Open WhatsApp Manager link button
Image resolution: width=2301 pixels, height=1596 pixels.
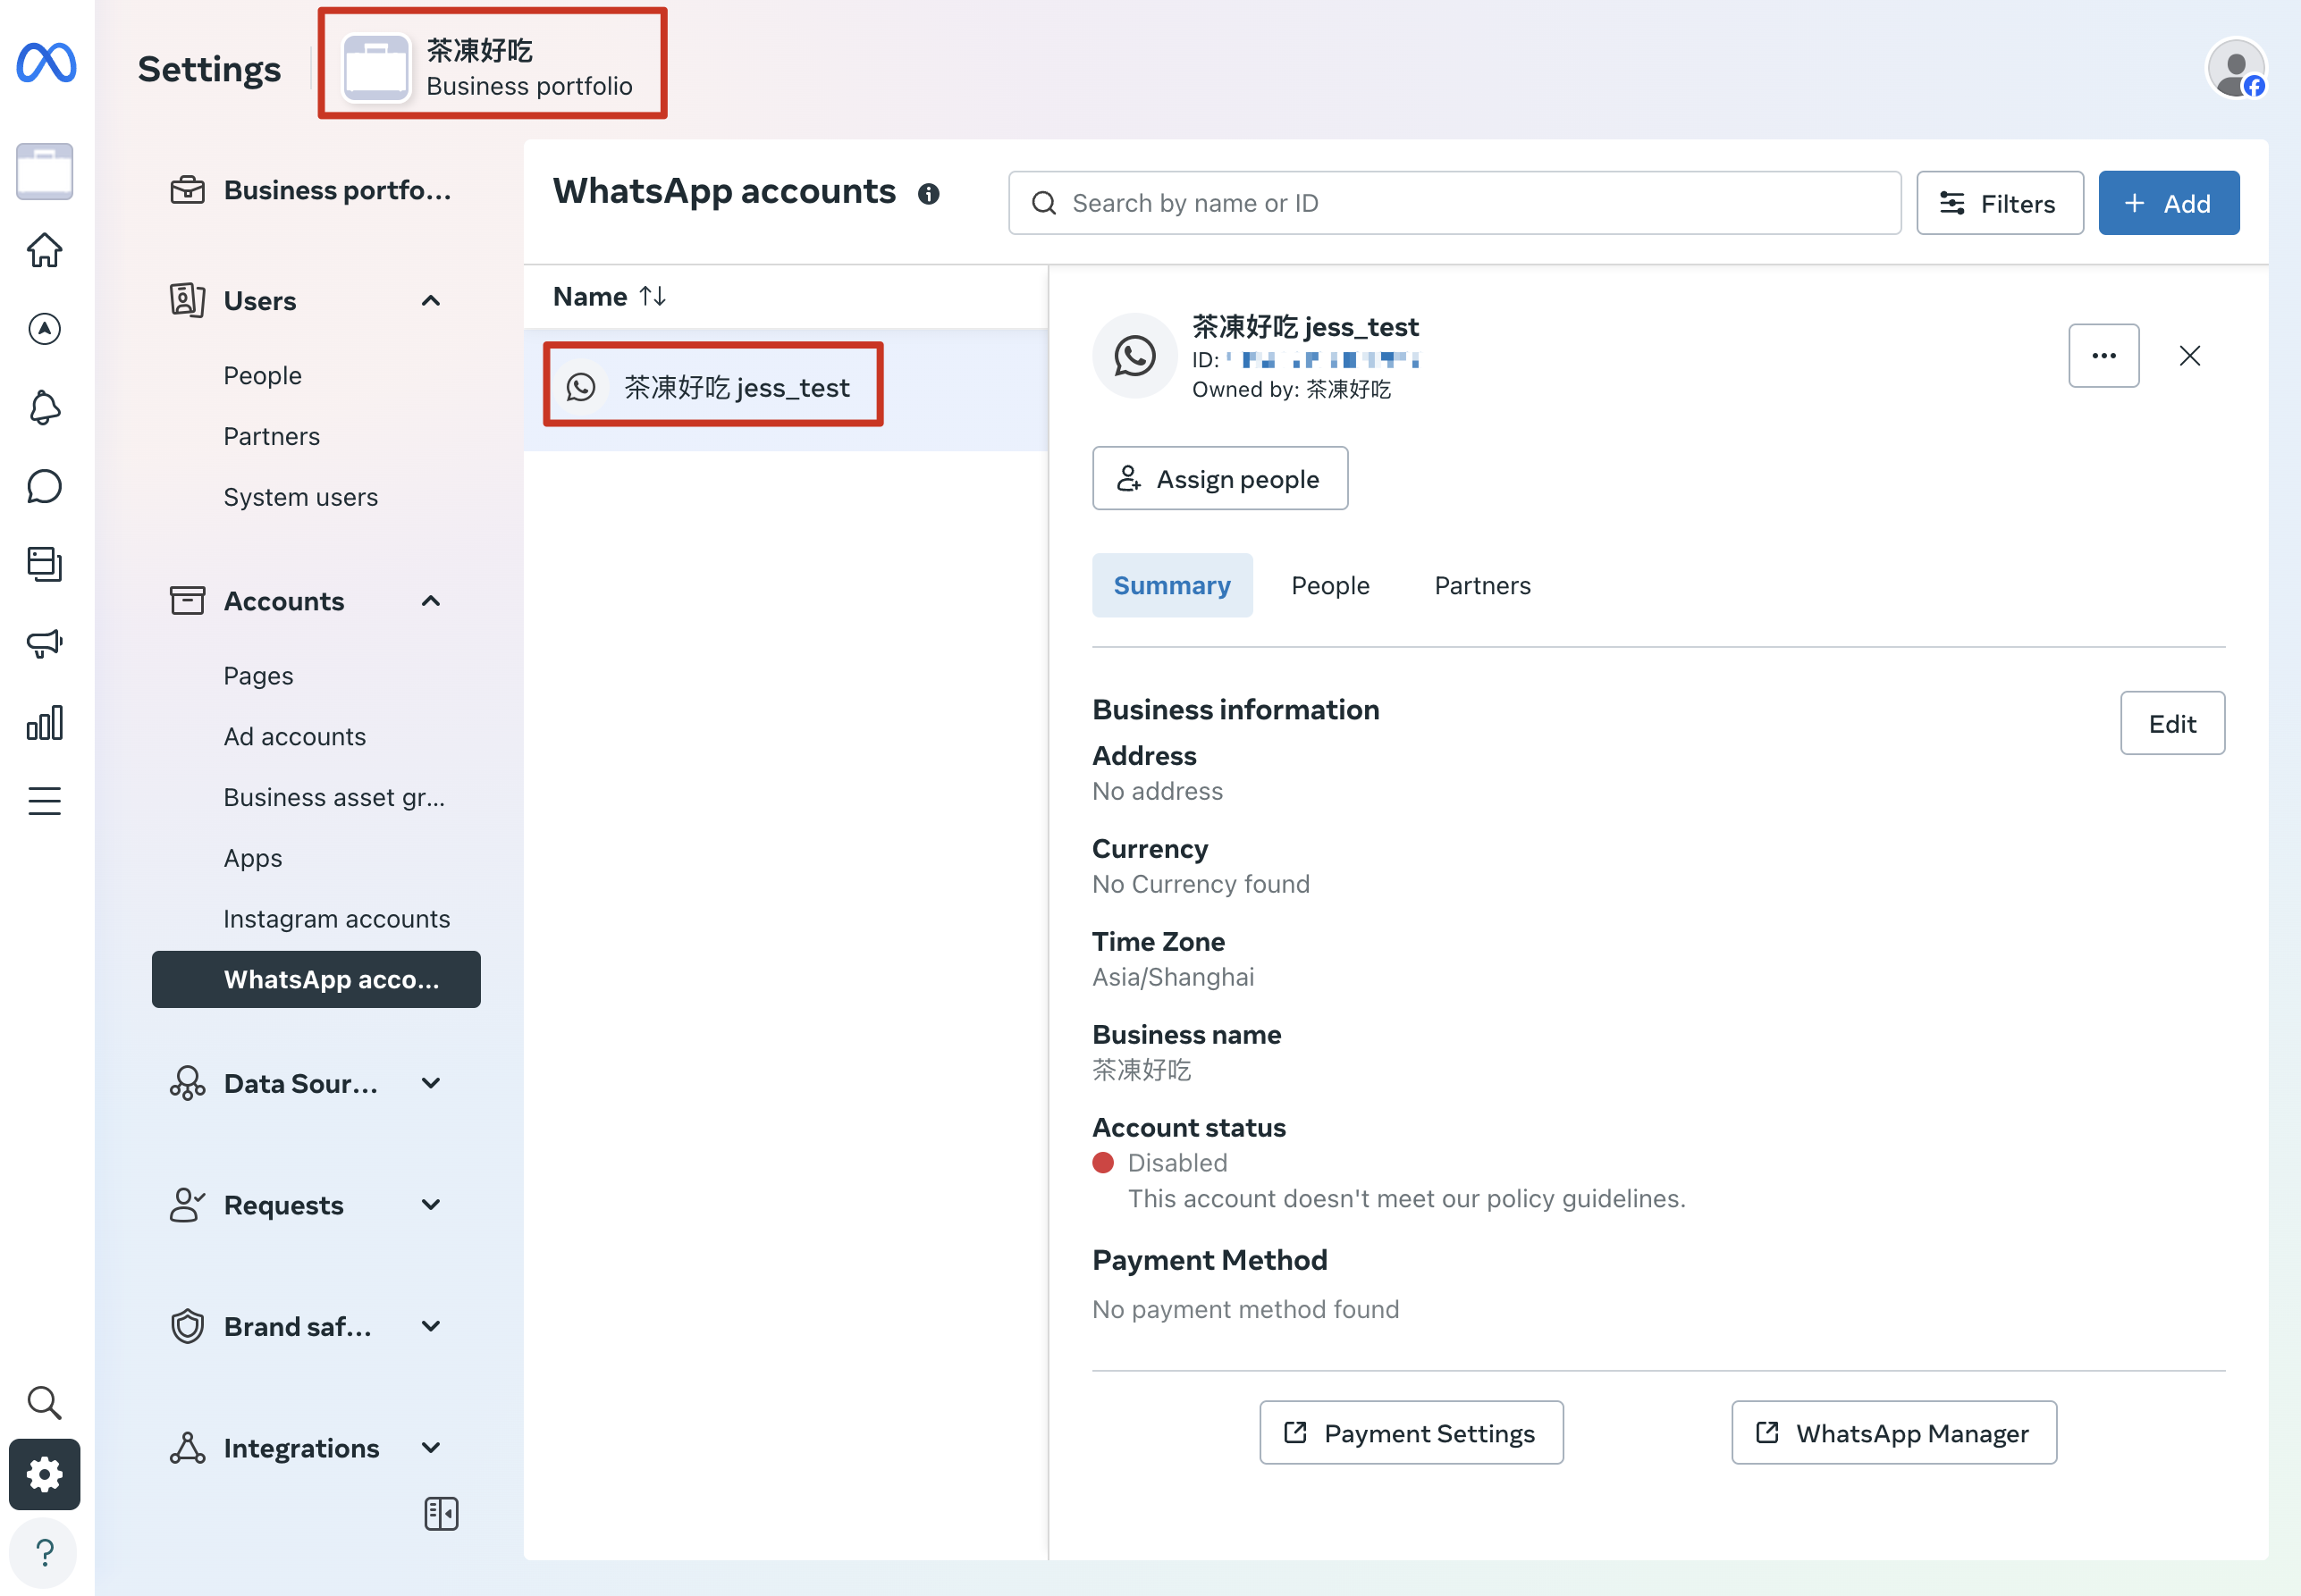[1894, 1432]
